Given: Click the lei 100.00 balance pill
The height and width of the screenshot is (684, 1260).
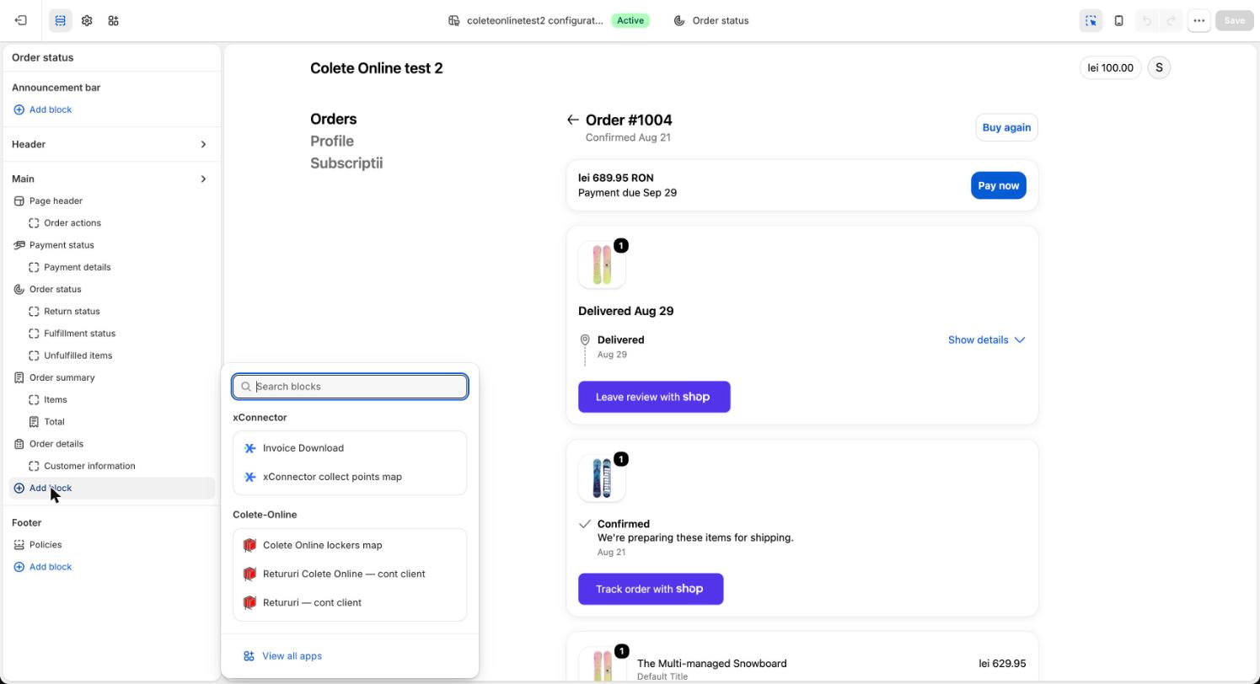Looking at the screenshot, I should click(x=1110, y=67).
